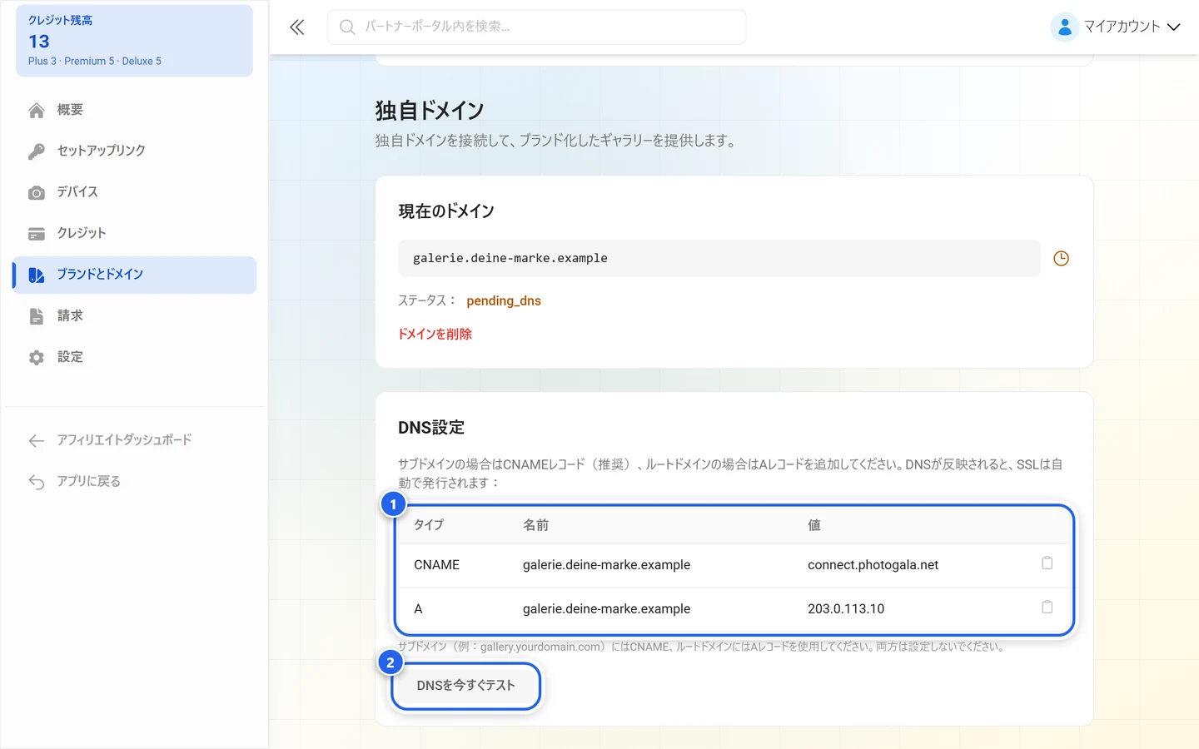Click the home icon beside 概要
This screenshot has width=1199, height=749.
tap(37, 111)
